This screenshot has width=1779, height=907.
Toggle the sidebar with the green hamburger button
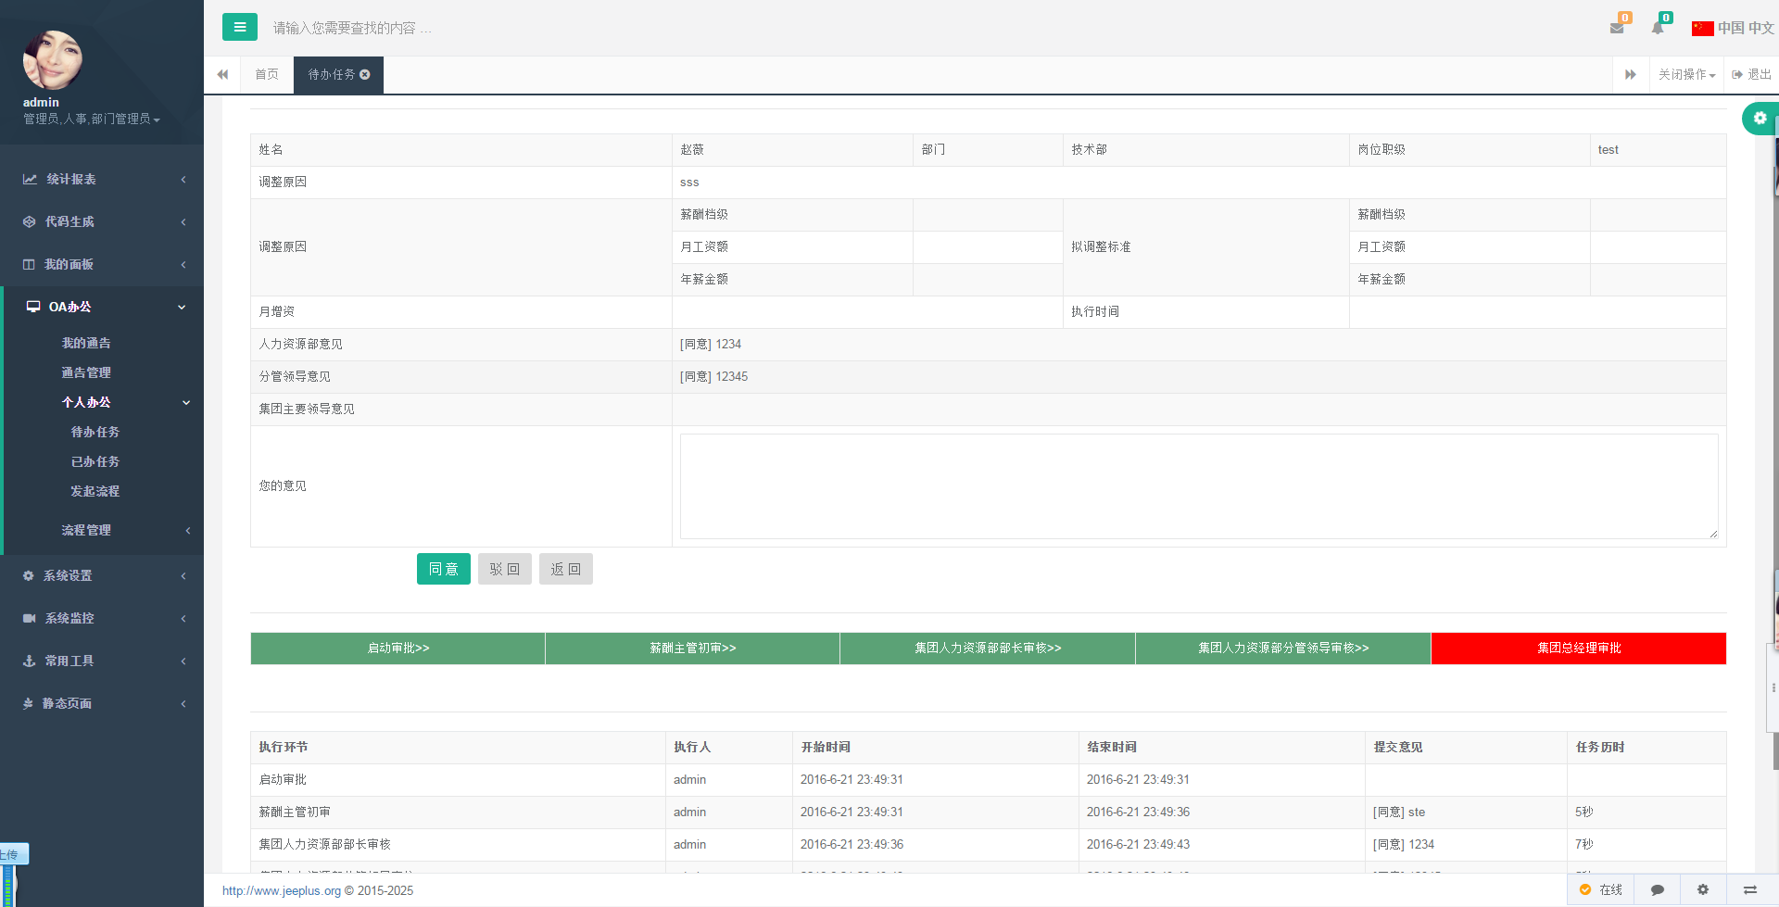(x=240, y=27)
